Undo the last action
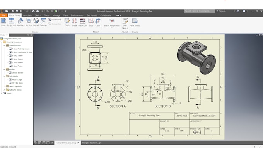This screenshot has width=263, height=148. pyautogui.click(x=21, y=11)
